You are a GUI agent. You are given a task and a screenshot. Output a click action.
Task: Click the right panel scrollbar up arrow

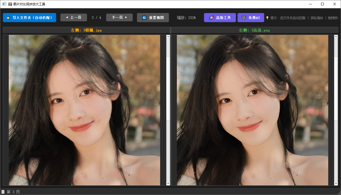[336, 37]
